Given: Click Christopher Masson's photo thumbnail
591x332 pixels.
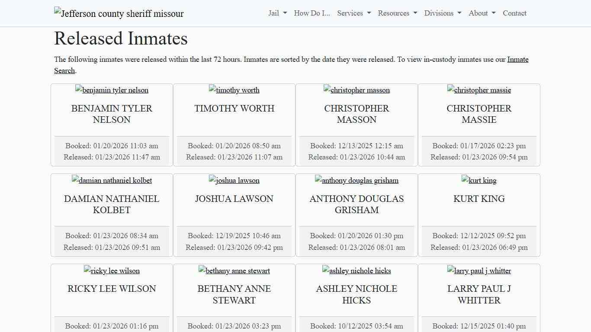Looking at the screenshot, I should tap(357, 90).
